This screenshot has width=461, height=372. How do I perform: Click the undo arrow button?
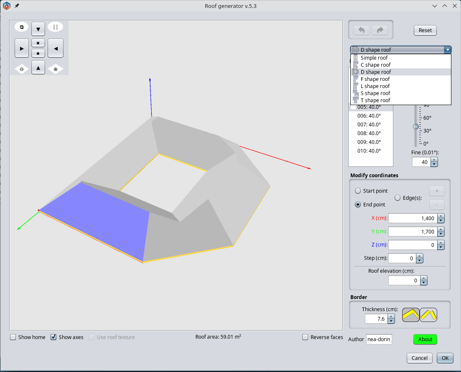tap(361, 30)
